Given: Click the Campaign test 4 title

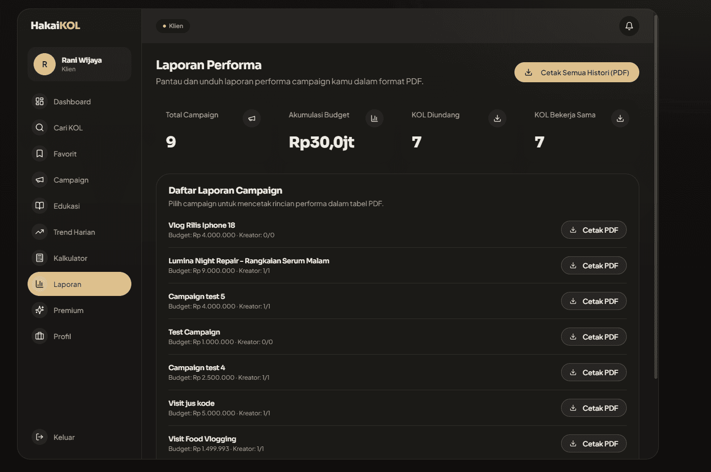Looking at the screenshot, I should coord(197,368).
